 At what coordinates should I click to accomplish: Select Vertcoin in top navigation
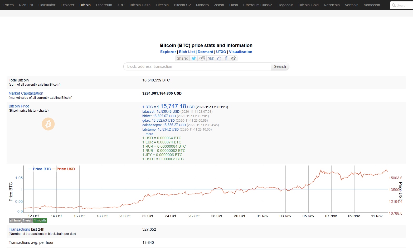[x=352, y=5]
